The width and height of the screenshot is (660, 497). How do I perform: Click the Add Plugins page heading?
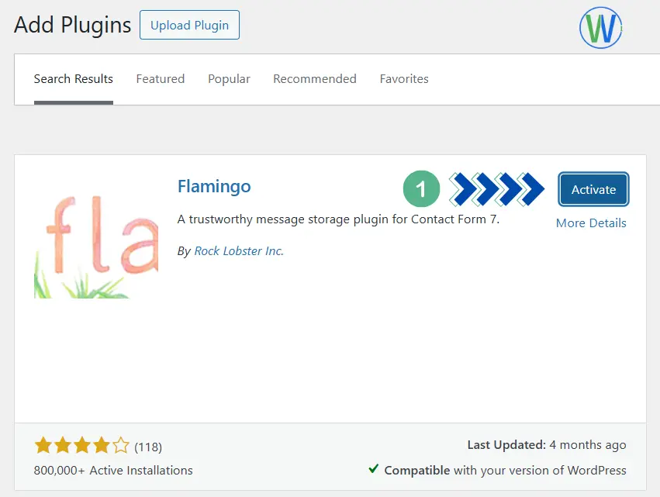point(73,25)
